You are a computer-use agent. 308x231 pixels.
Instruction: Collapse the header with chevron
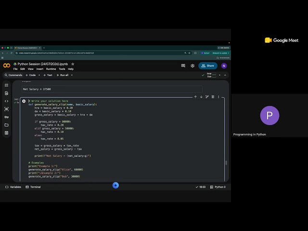pyautogui.click(x=225, y=75)
